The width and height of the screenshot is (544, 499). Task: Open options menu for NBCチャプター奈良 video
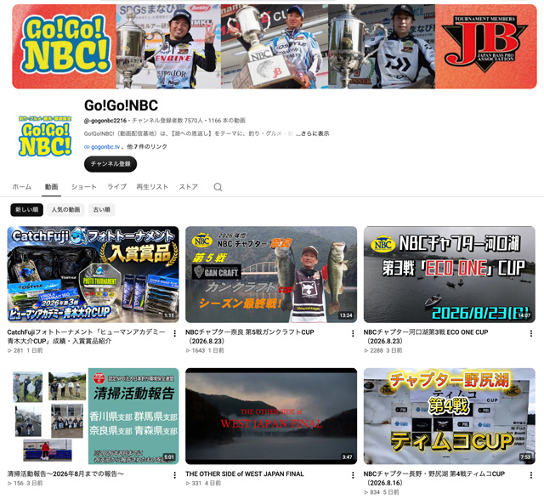(x=353, y=333)
